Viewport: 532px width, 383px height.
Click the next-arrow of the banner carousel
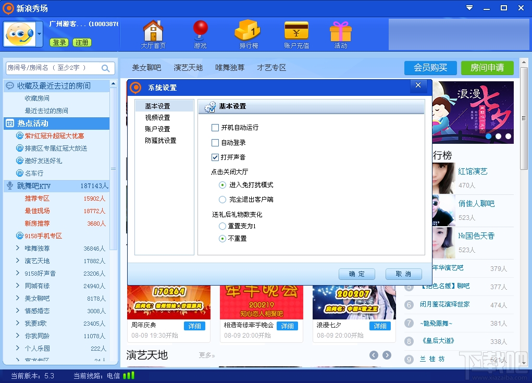(x=386, y=355)
